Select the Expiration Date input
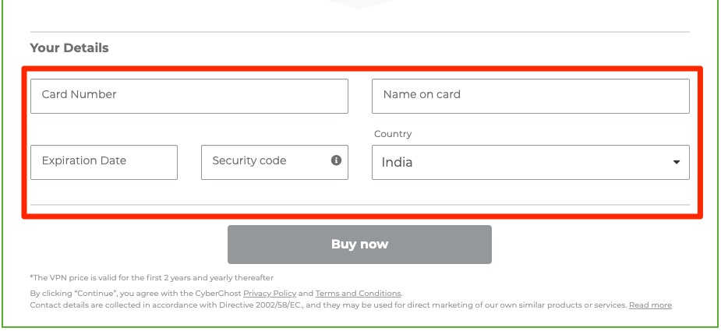 104,162
